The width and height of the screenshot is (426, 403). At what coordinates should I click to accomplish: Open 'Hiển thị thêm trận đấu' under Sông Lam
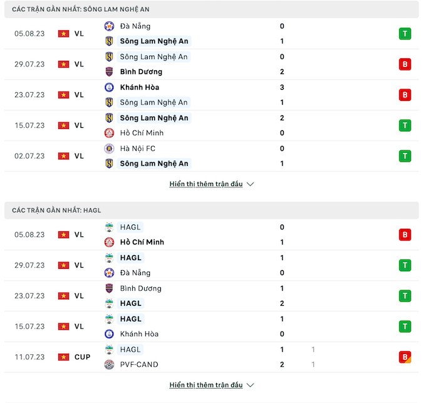tap(206, 184)
